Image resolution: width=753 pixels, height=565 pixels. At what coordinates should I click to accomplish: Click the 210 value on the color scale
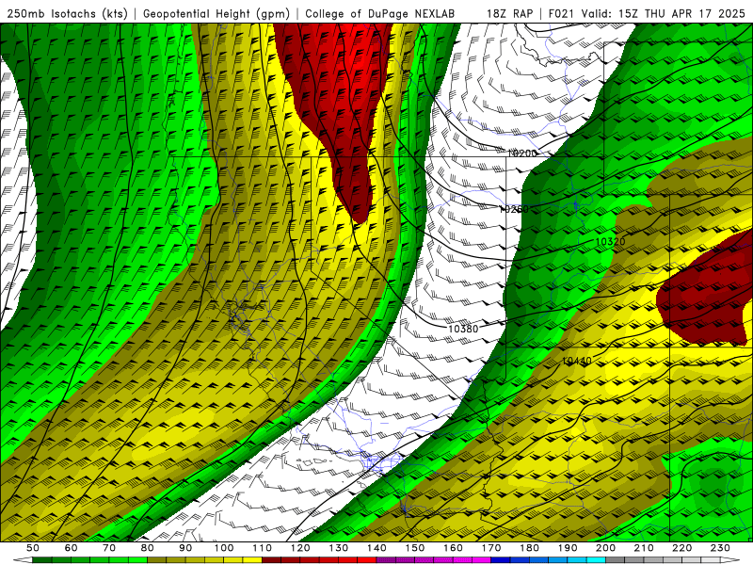pos(645,548)
